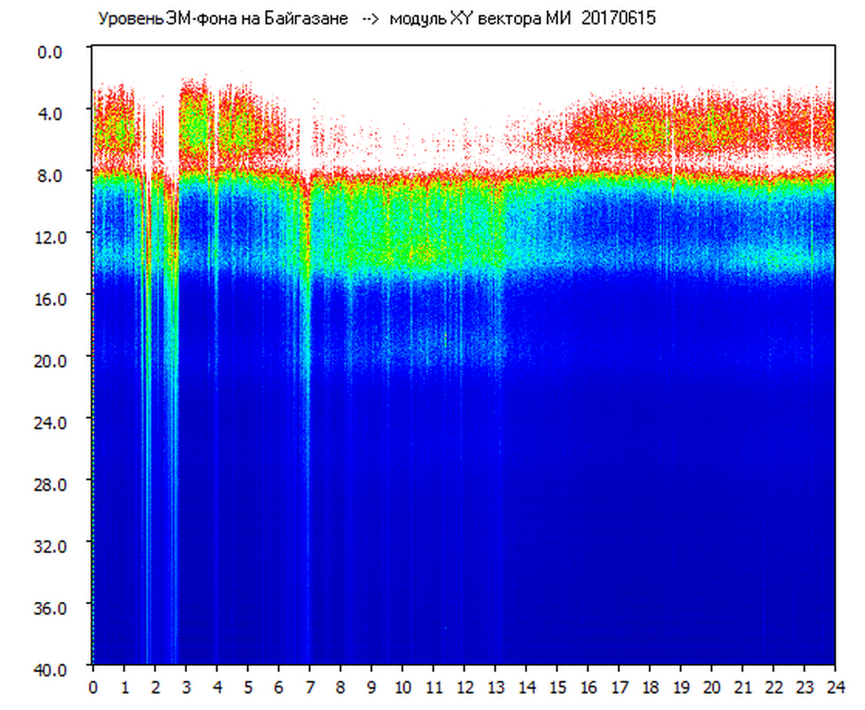Click the chart title 'Уровень ЭМ-фона на Байгазане'
Image resolution: width=865 pixels, height=710 pixels.
click(223, 19)
